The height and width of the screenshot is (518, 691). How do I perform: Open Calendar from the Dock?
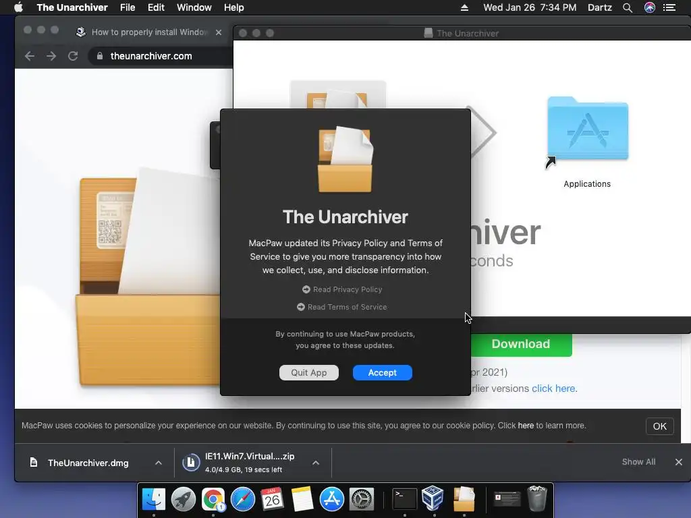[x=272, y=499]
